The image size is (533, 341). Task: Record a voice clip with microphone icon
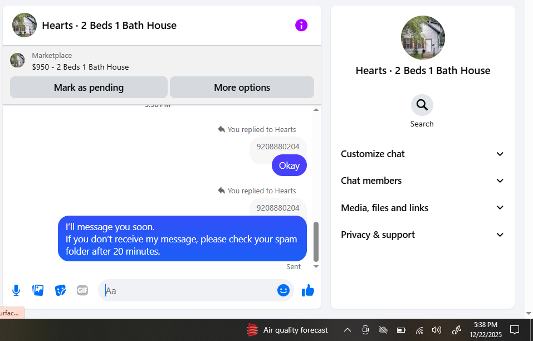pos(16,290)
